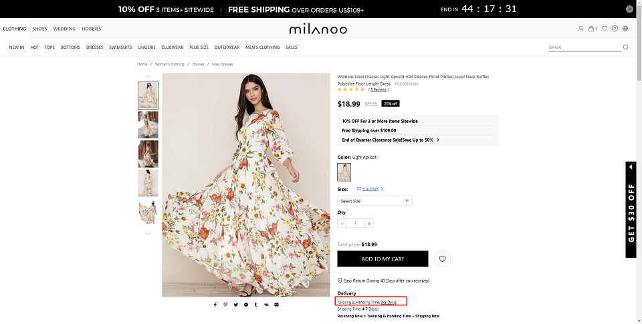Share product via Twitter icon

click(x=236, y=305)
